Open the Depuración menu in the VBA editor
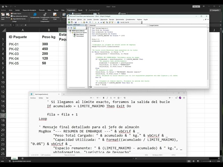The width and height of the screenshot is (223, 167). click(x=104, y=19)
